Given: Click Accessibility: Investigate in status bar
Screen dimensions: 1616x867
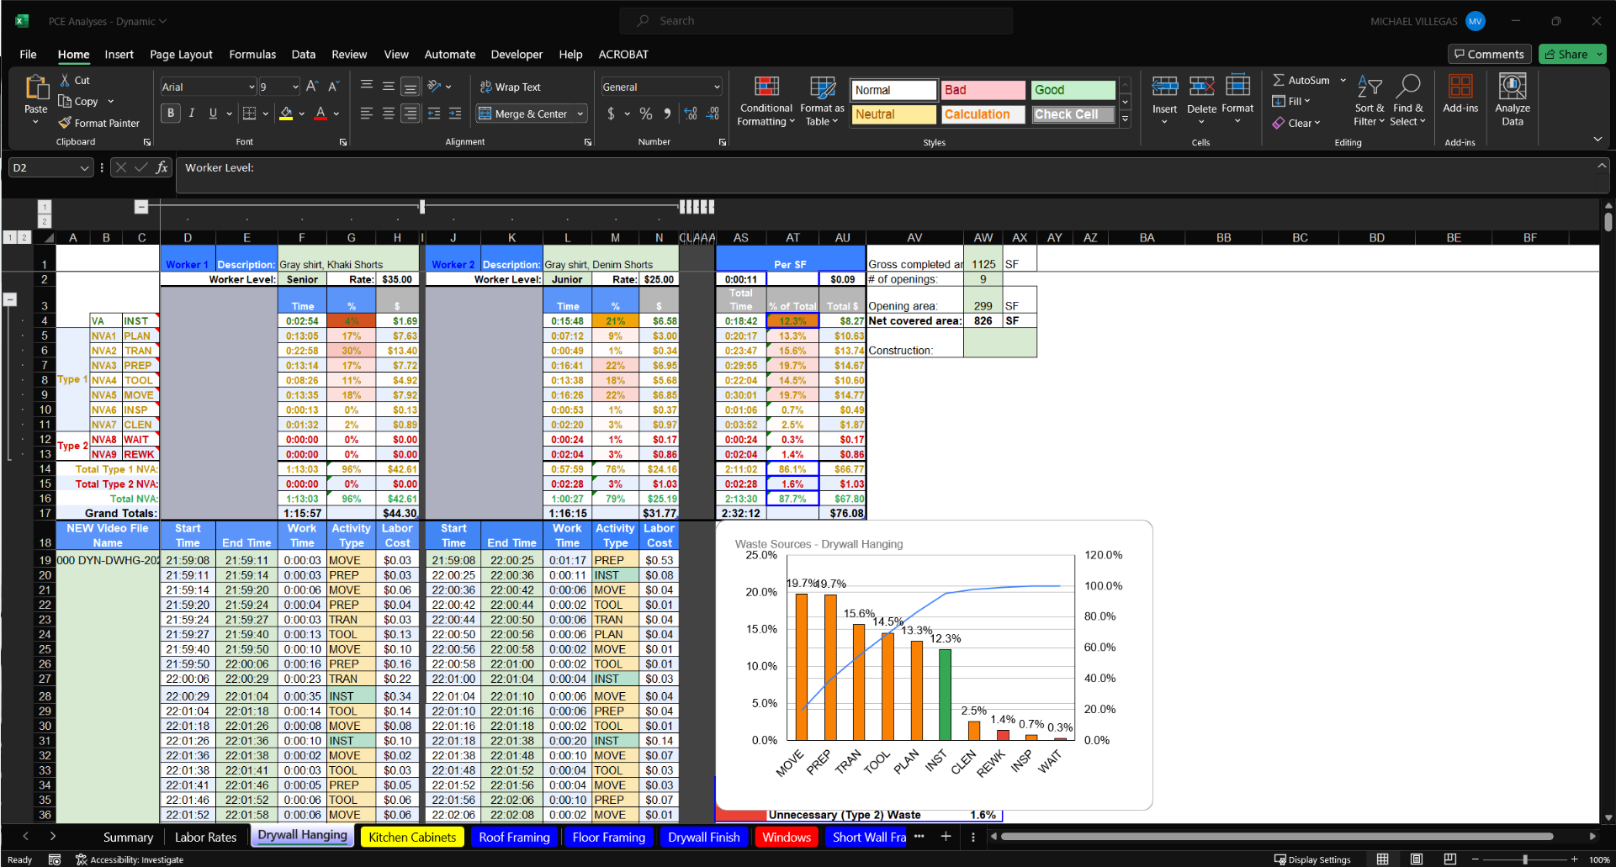Looking at the screenshot, I should point(130,859).
